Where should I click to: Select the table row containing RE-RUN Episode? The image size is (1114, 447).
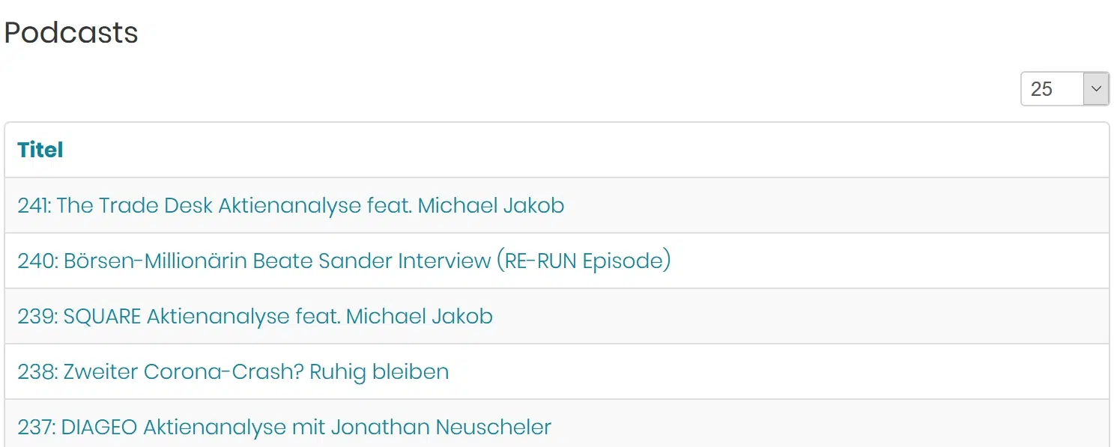pyautogui.click(x=557, y=261)
